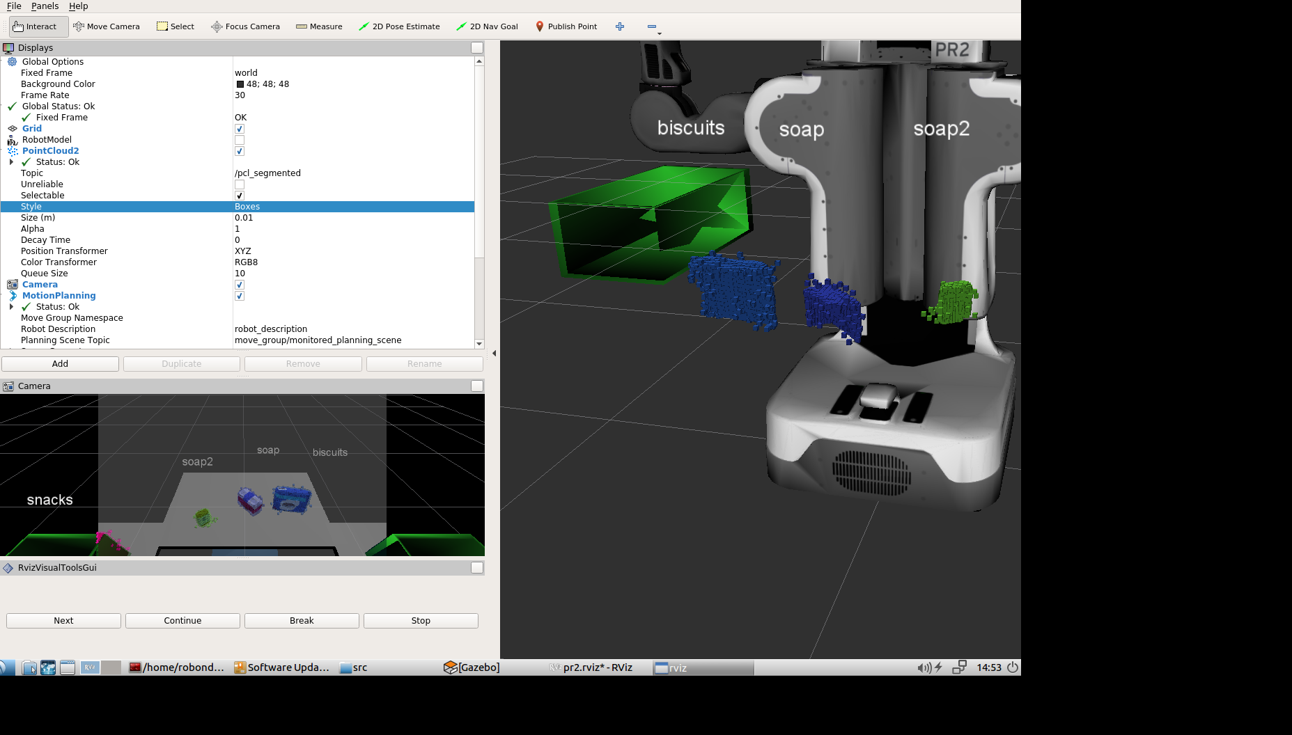Pick the Measure tool
The image size is (1292, 735).
pyautogui.click(x=319, y=26)
